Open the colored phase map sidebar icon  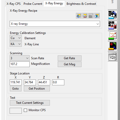(x=112, y=46)
